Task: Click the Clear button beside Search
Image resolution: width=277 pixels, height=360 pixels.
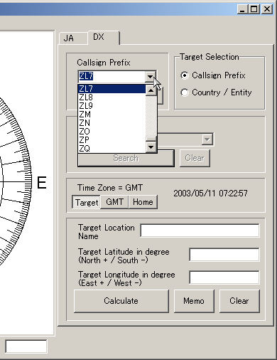Action: [x=195, y=158]
